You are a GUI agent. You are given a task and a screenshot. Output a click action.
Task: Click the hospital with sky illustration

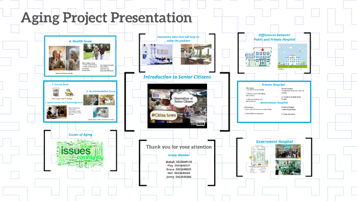click(292, 57)
